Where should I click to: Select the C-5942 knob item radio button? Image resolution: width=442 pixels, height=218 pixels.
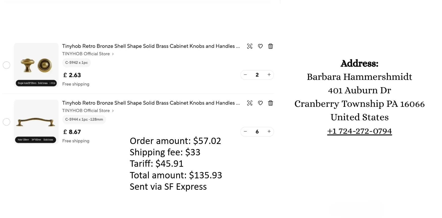(7, 65)
